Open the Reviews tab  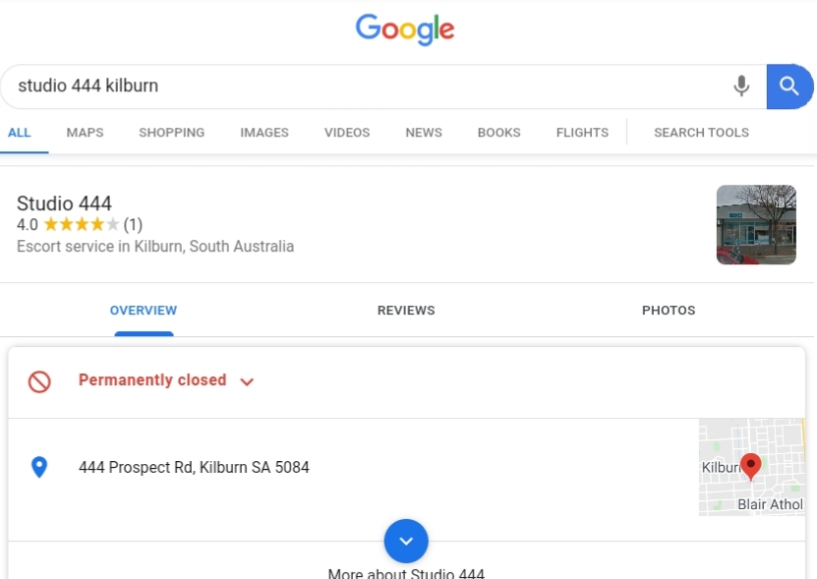coord(406,310)
